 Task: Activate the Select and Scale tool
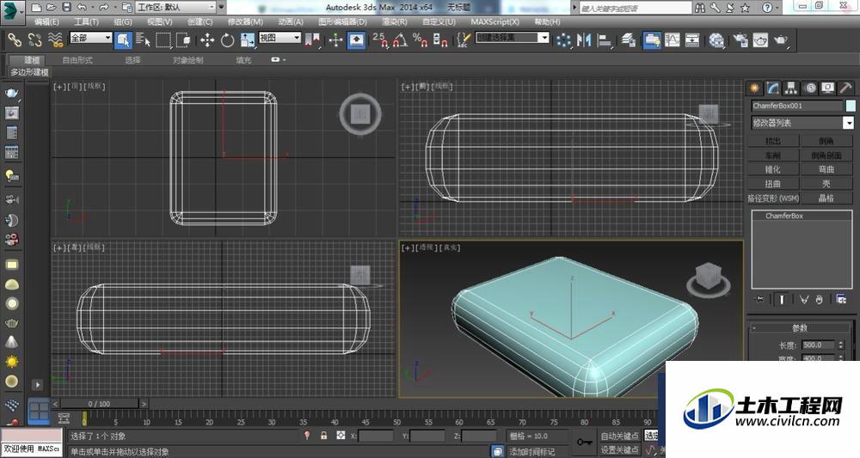pos(248,40)
